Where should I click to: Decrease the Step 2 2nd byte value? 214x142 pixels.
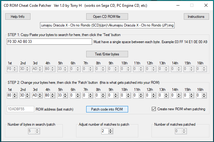point(27,97)
